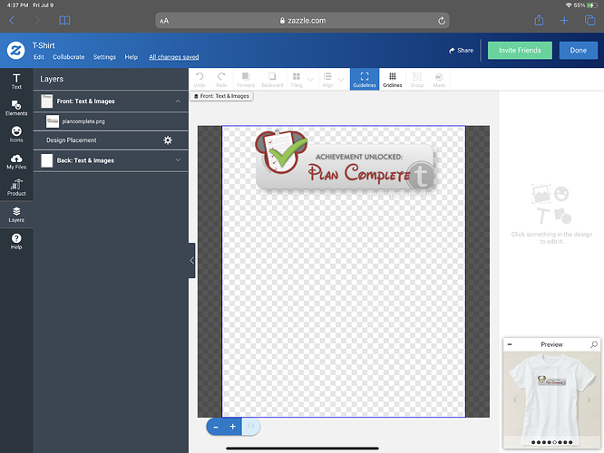Show next preview image
Viewport: 604px width, 453px height.
pyautogui.click(x=589, y=400)
